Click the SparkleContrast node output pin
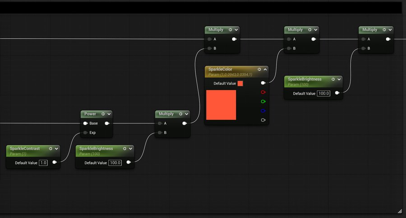The image size is (406, 218). pos(55,163)
